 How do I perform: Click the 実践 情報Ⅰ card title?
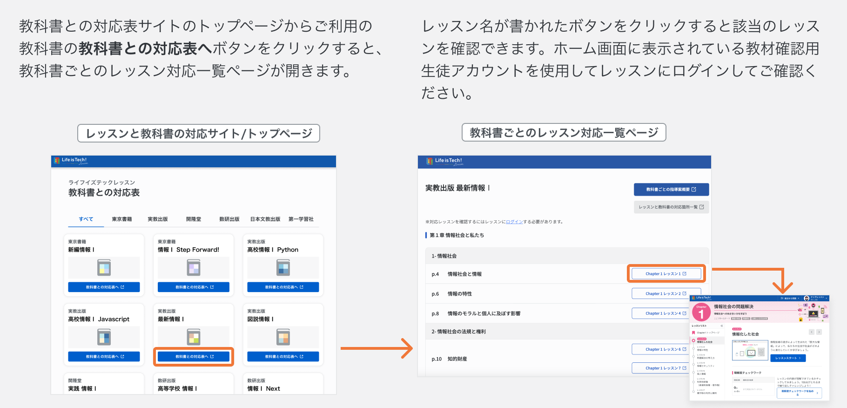[82, 388]
